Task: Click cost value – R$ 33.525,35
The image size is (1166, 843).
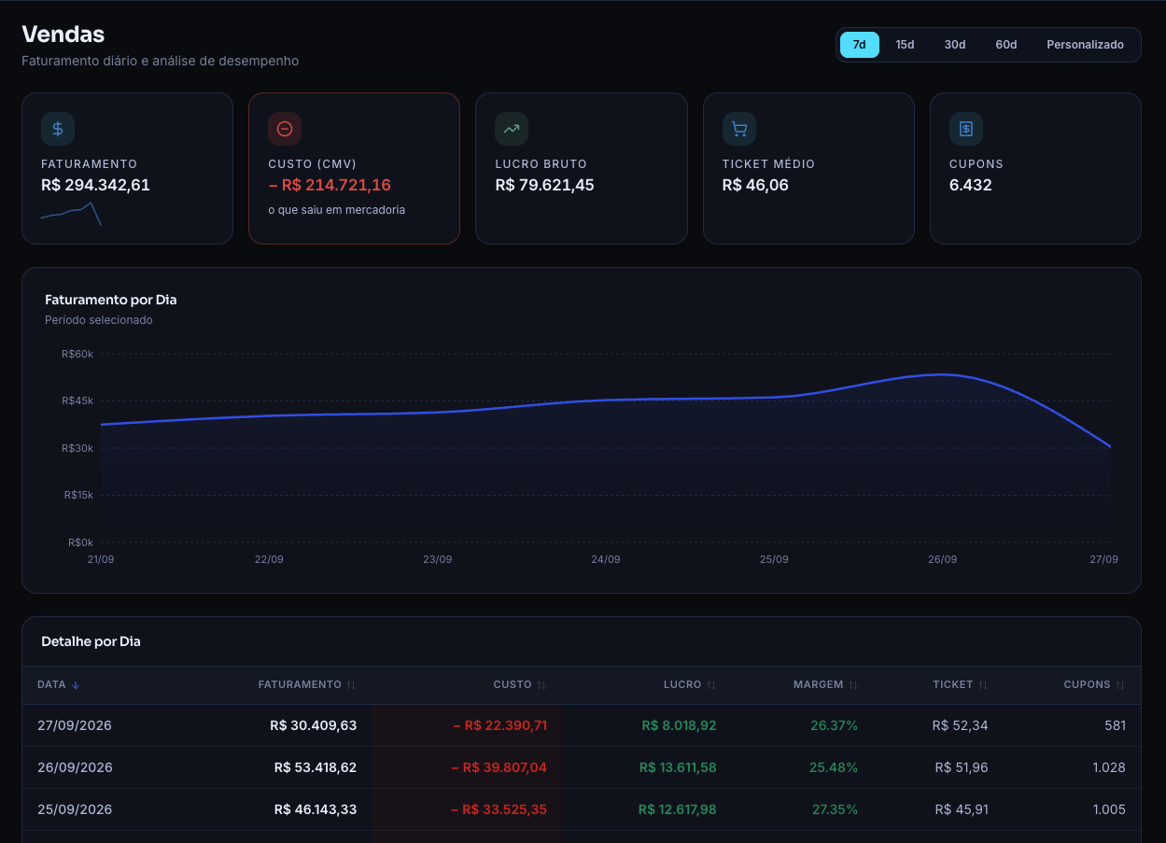Action: click(499, 809)
